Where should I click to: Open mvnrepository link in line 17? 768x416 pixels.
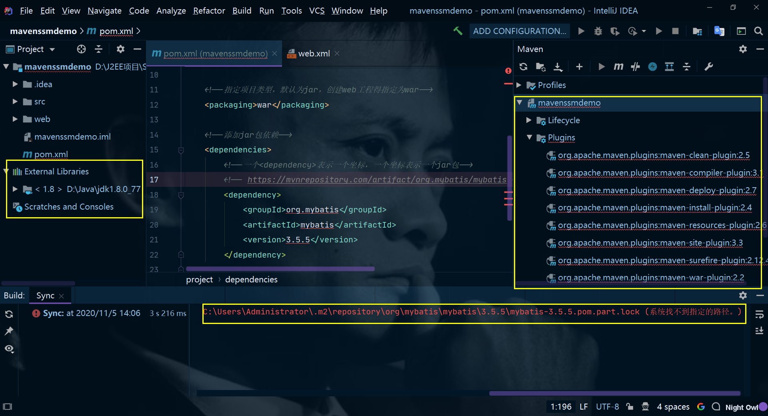pos(377,180)
